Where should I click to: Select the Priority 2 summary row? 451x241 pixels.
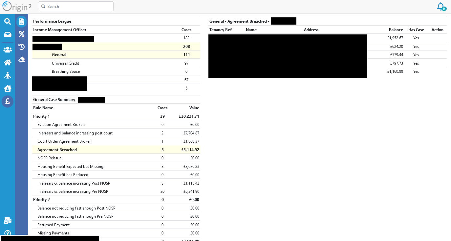[x=116, y=200]
